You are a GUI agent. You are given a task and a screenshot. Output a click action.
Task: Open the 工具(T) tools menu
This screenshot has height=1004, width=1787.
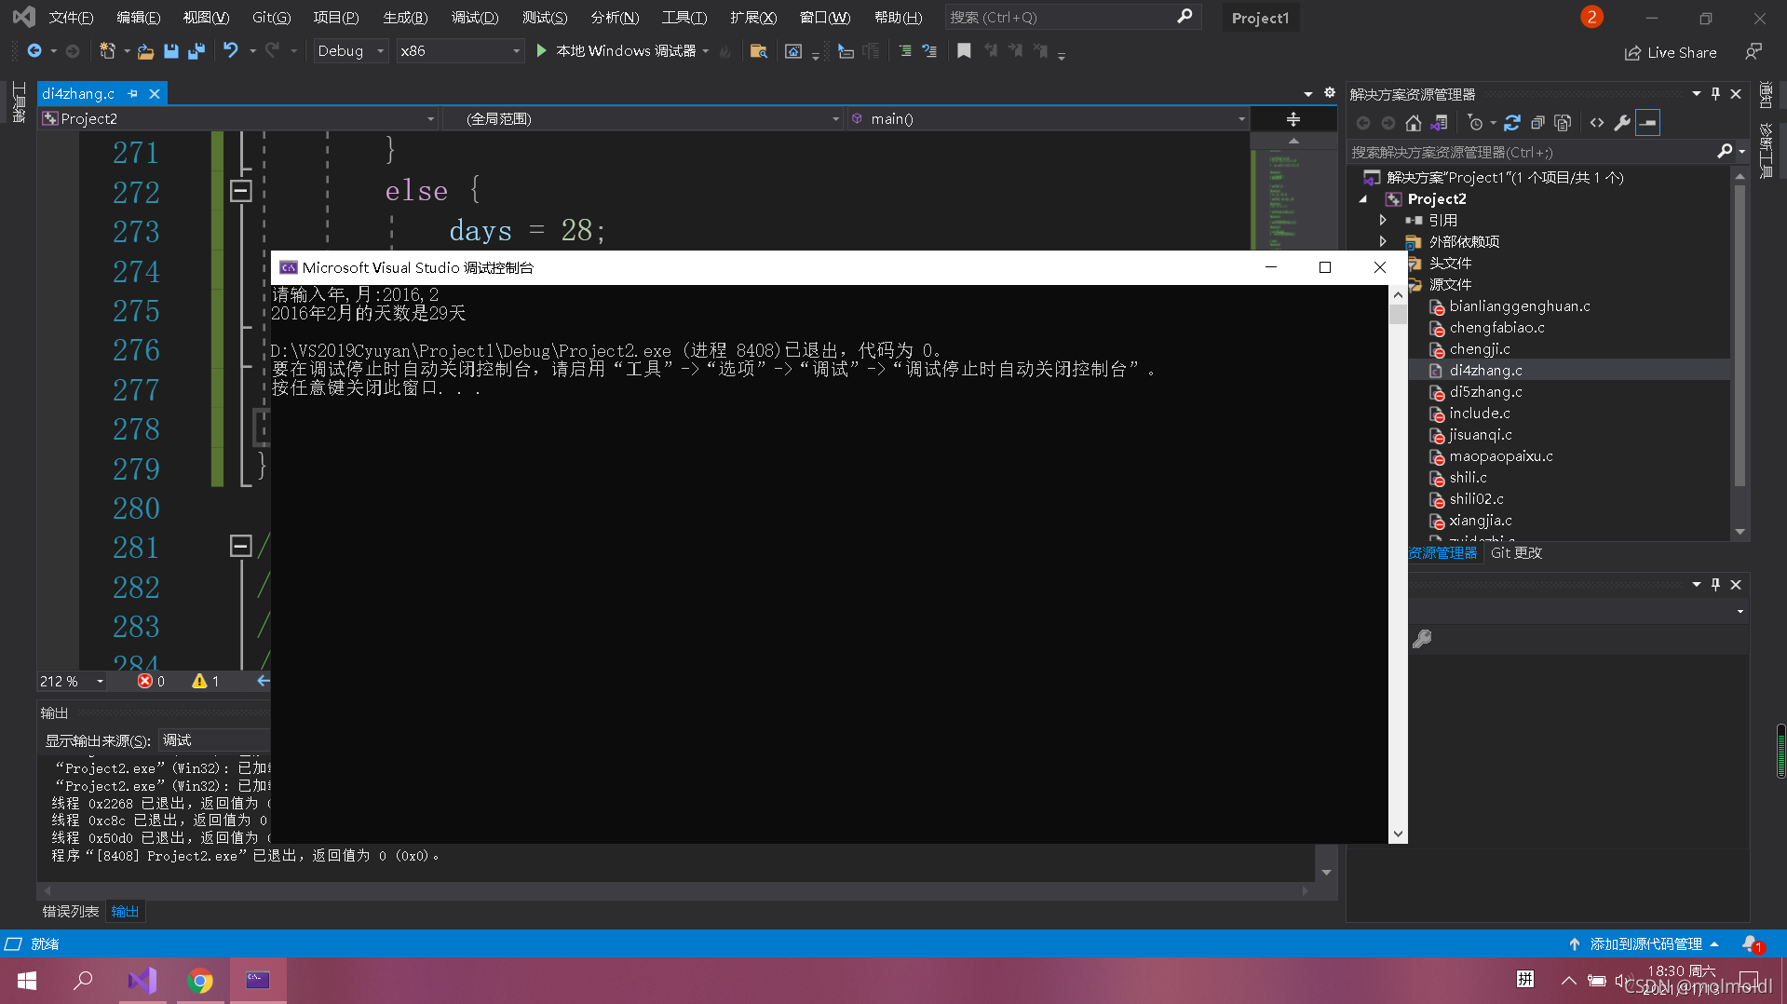point(684,18)
